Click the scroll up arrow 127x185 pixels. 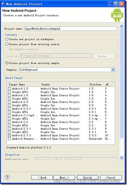click(121, 26)
